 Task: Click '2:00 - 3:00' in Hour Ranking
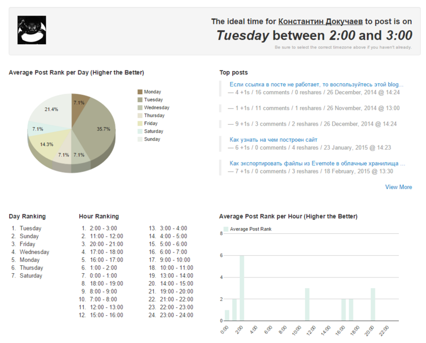click(x=103, y=228)
